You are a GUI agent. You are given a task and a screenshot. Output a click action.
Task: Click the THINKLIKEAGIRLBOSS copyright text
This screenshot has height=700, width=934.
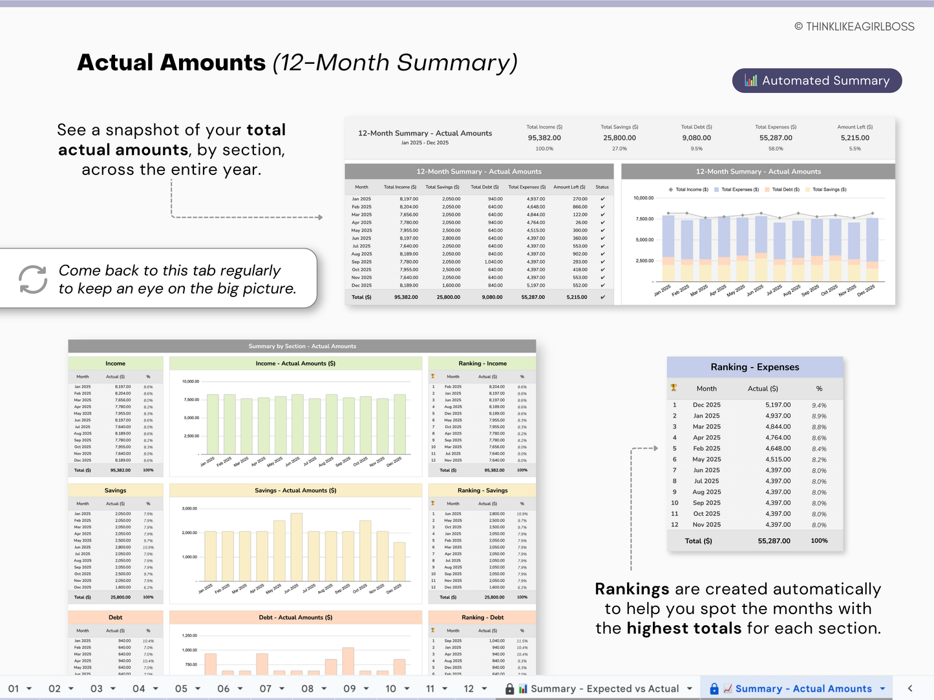click(854, 26)
